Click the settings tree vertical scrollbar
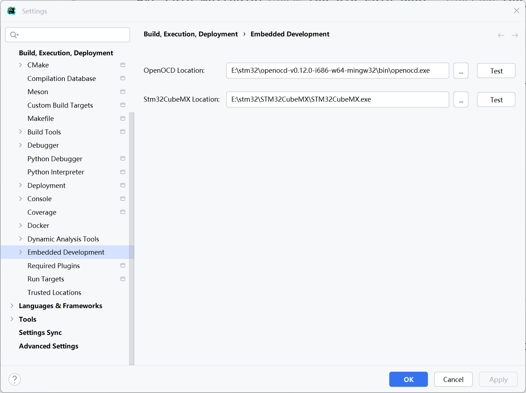The height and width of the screenshot is (393, 526). [x=131, y=238]
